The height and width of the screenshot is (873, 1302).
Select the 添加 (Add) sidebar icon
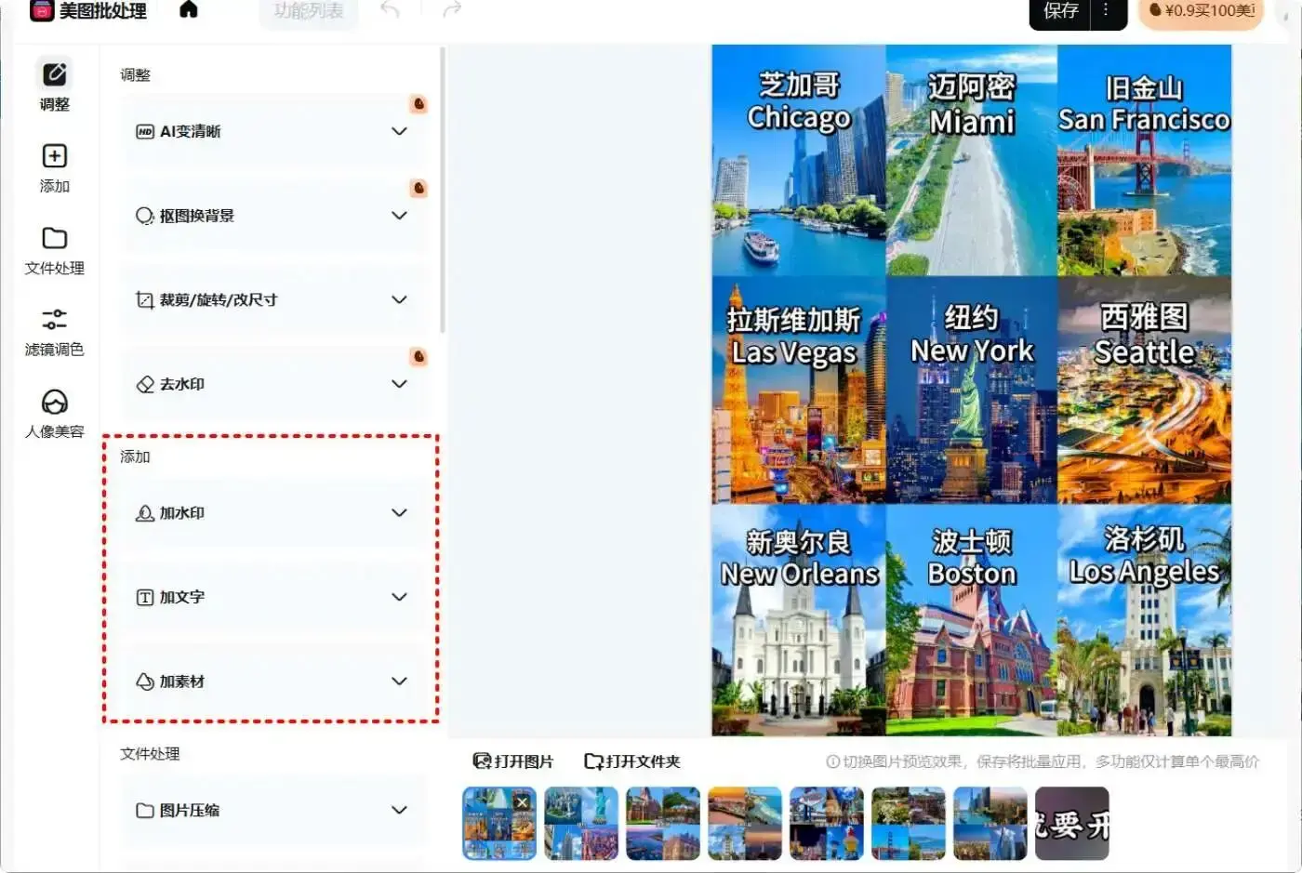click(53, 168)
